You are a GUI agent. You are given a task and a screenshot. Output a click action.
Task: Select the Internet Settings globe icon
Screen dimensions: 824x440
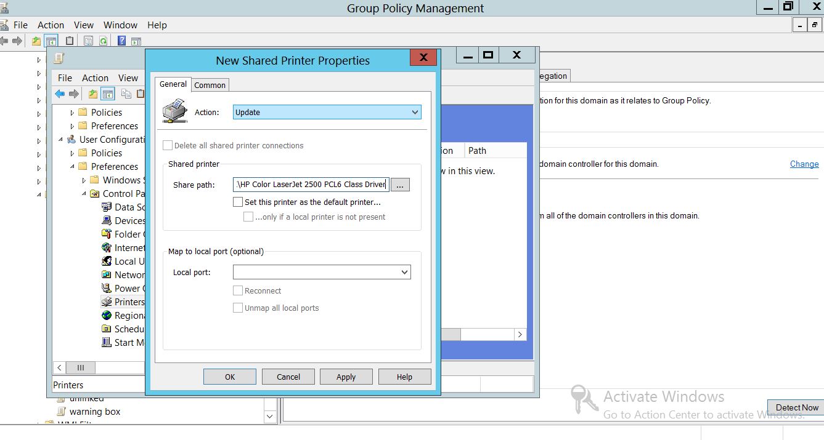pyautogui.click(x=107, y=248)
